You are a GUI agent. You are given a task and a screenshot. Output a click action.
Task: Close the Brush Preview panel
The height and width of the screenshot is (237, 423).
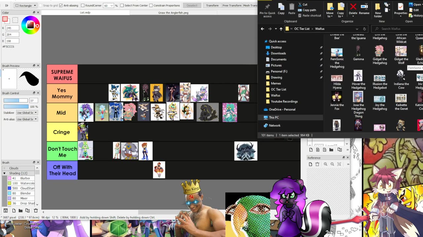pos(38,66)
